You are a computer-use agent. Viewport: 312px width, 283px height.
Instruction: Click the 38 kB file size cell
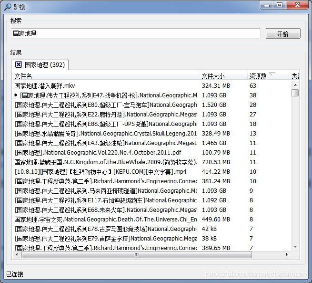[209, 239]
